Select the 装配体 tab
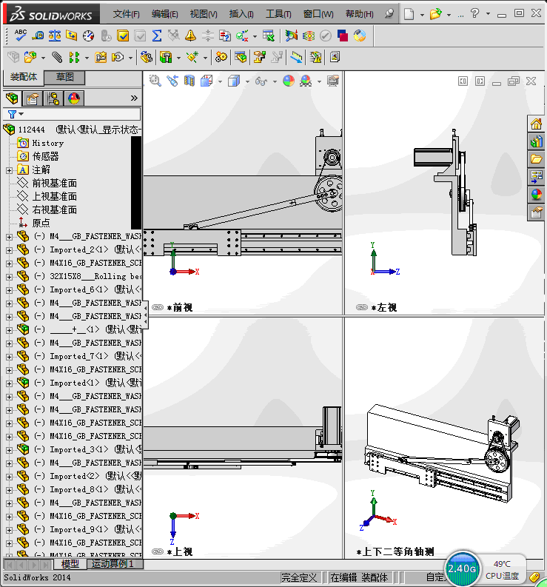The image size is (547, 587). coord(24,77)
